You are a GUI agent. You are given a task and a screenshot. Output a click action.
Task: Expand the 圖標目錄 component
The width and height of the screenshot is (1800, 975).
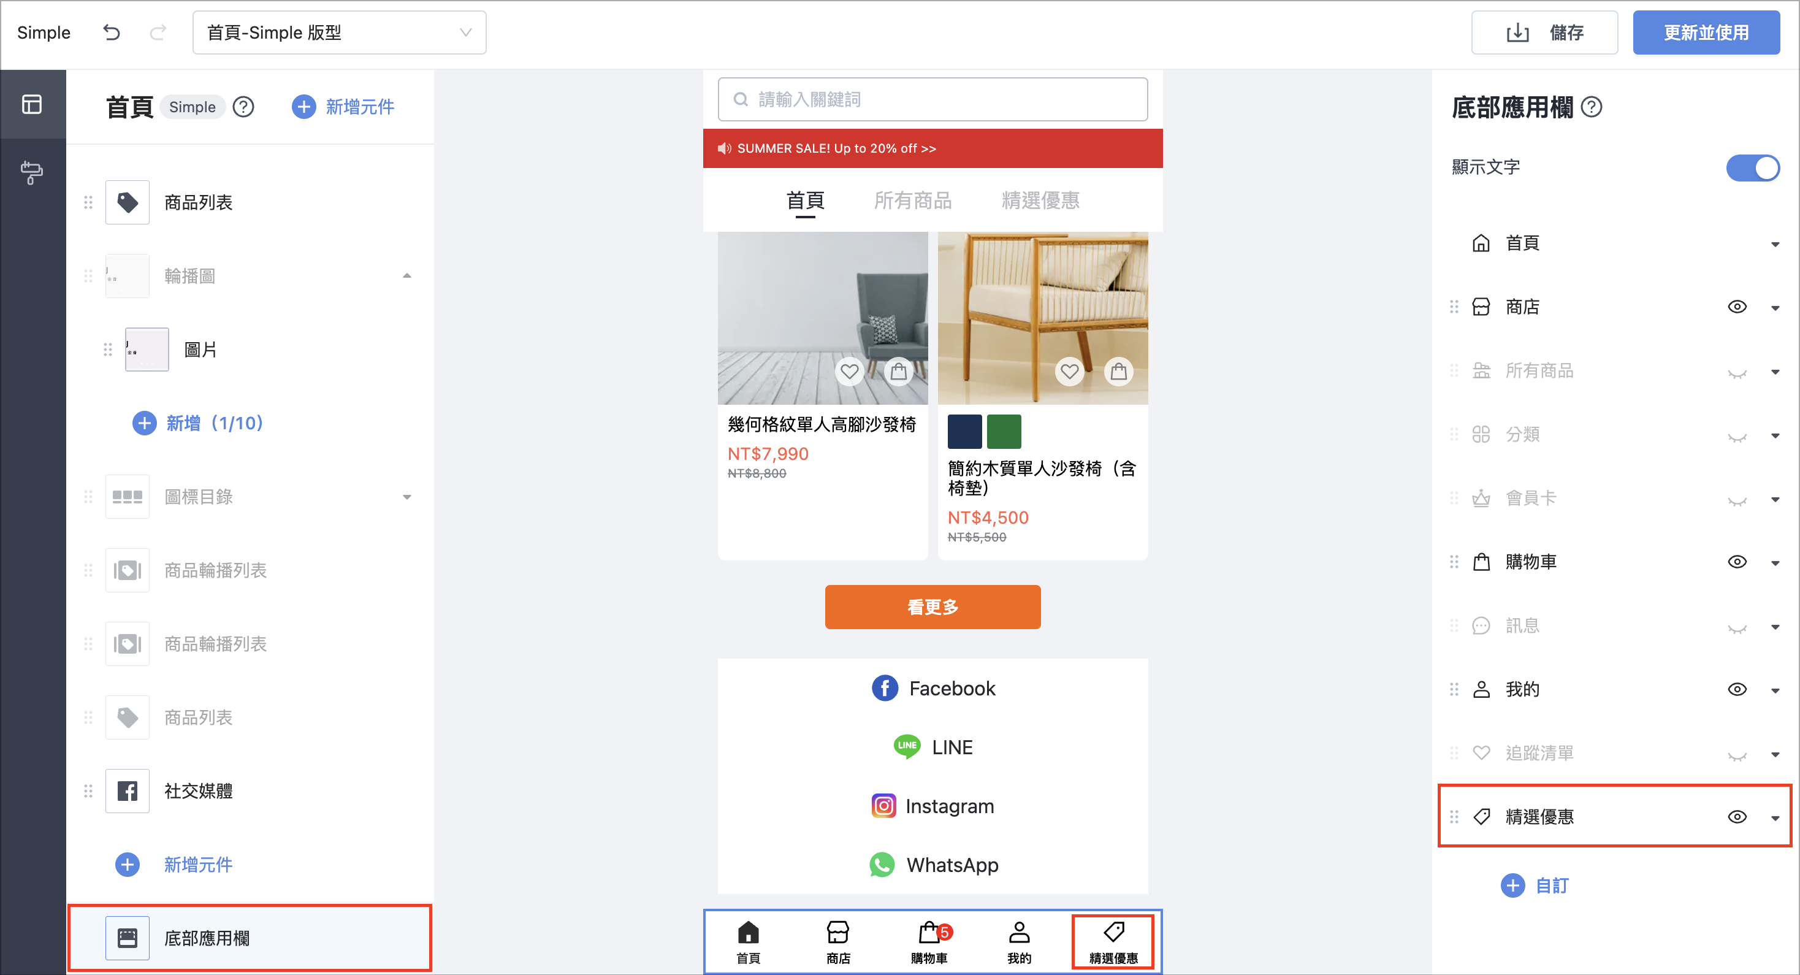tap(406, 497)
